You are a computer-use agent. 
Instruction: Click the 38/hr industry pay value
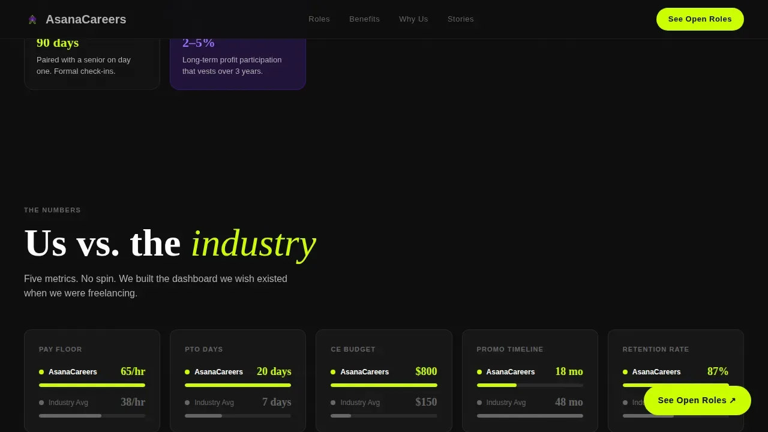[x=133, y=402]
